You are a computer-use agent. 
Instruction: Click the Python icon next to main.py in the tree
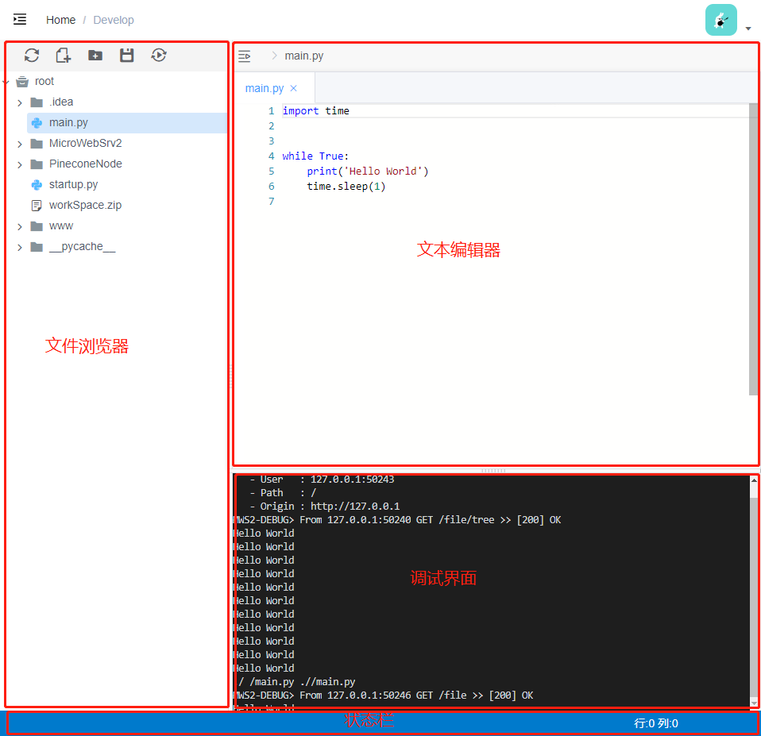(37, 123)
